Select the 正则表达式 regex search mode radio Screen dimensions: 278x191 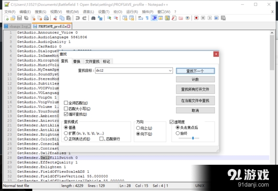[66, 139]
